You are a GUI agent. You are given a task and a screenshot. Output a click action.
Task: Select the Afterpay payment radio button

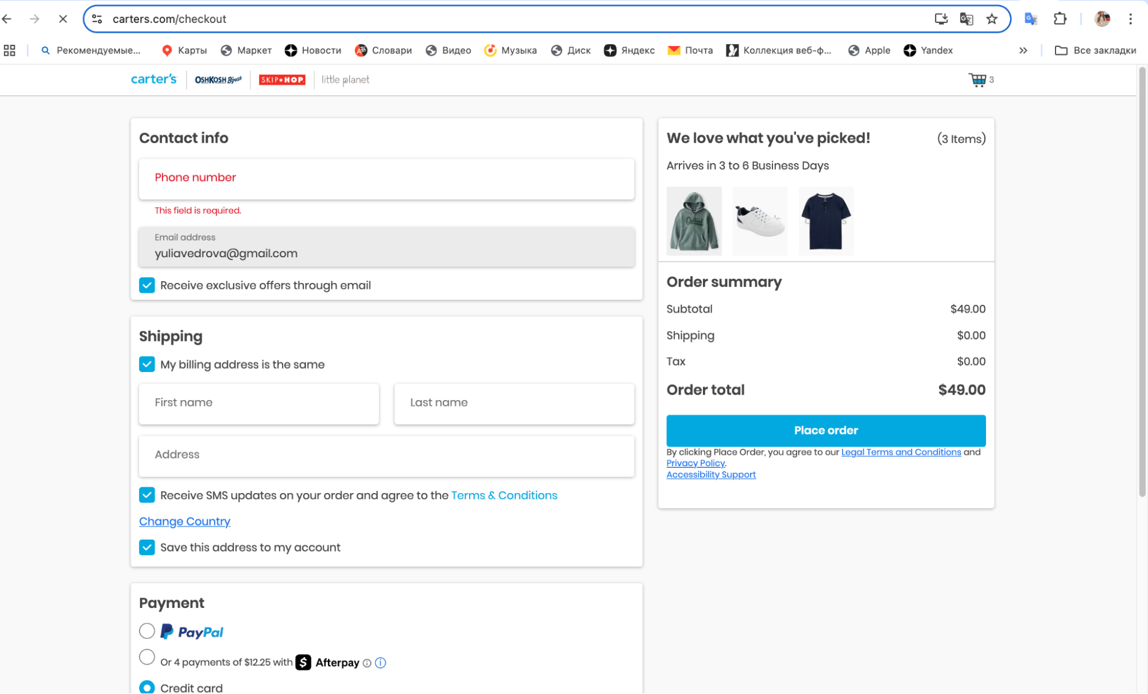point(147,657)
